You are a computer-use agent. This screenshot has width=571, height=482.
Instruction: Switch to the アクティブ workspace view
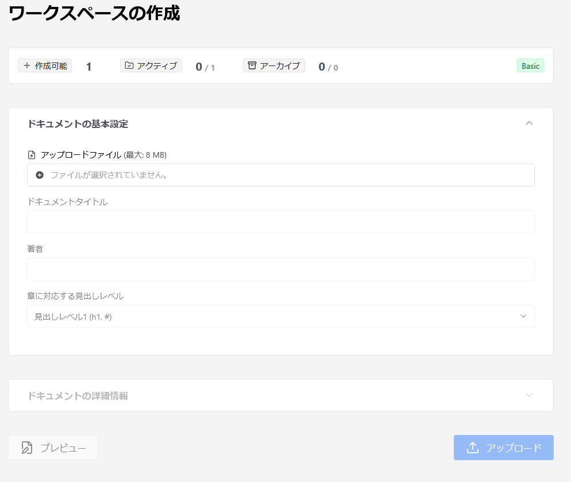(x=151, y=65)
